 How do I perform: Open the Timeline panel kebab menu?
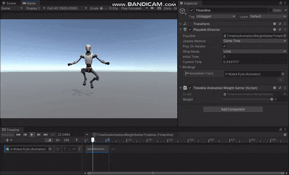(285, 129)
